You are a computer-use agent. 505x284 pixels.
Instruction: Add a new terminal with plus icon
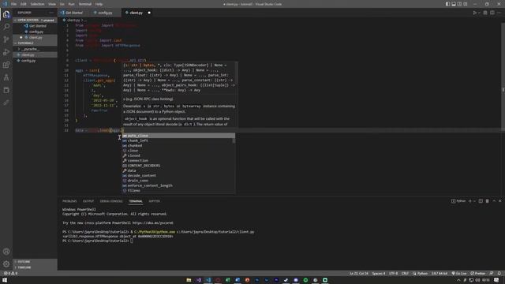tap(470, 201)
